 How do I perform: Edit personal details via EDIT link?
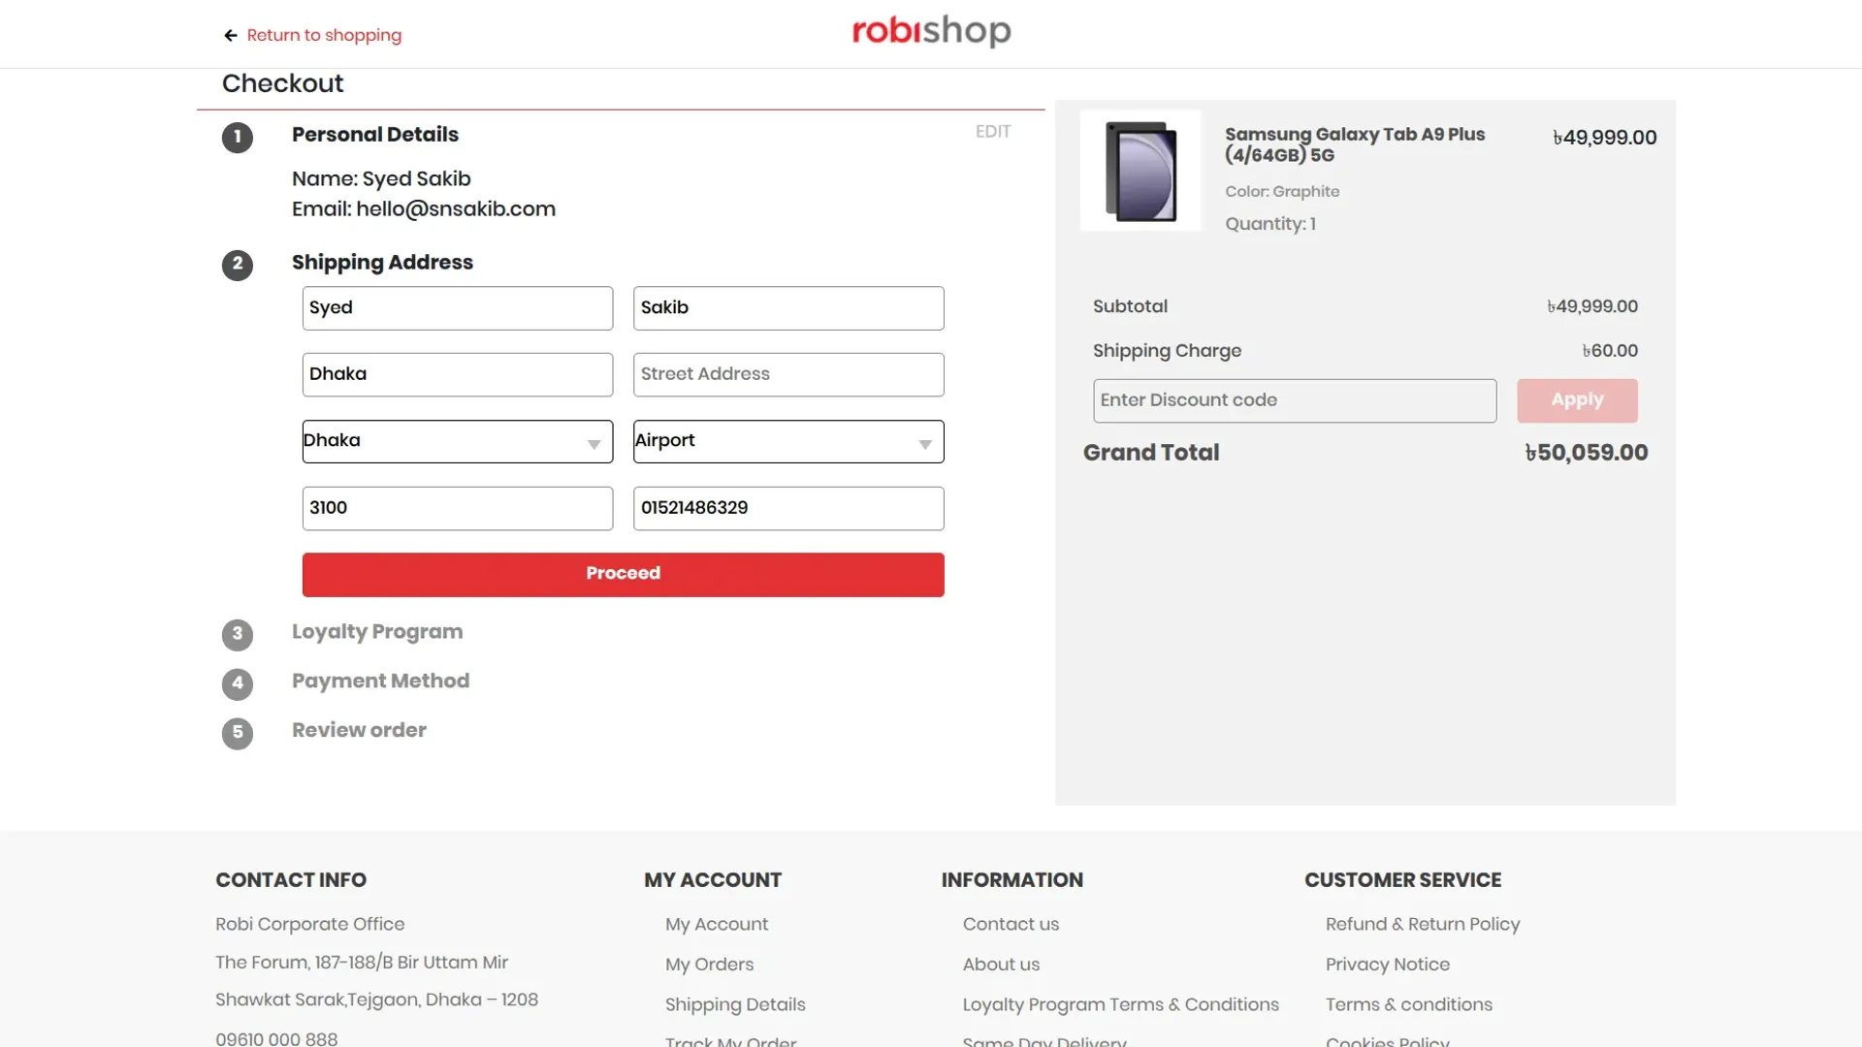993,132
